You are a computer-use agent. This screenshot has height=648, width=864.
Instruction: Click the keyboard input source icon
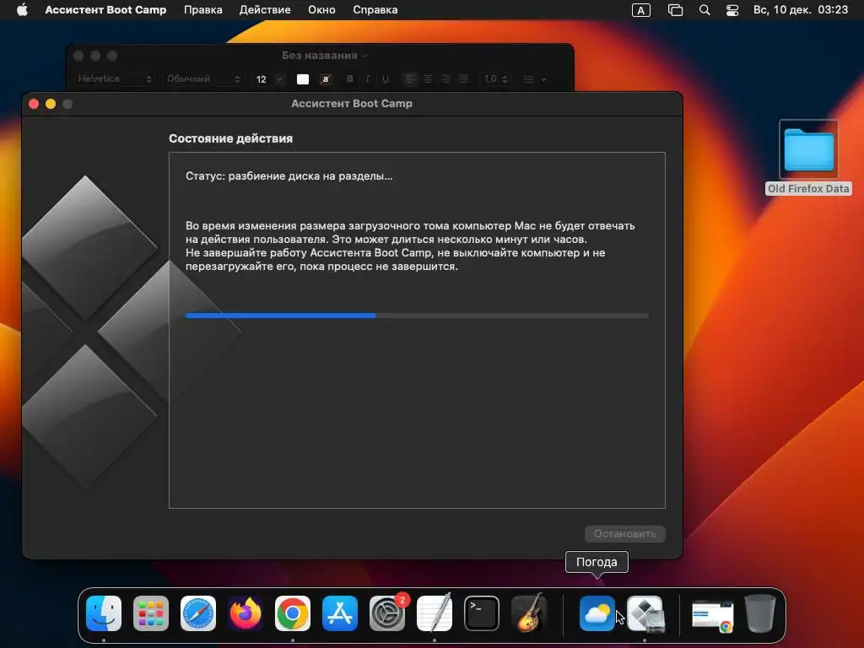point(641,10)
